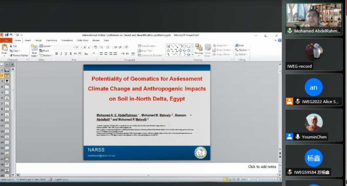347x186 pixels.
Task: Switch to the Insert ribbon tab
Action: click(x=27, y=40)
